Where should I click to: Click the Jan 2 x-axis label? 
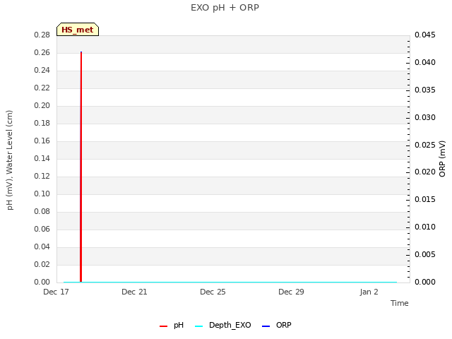coord(369,292)
